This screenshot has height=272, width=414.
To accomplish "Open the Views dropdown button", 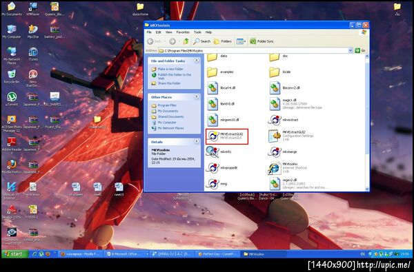I will [x=241, y=41].
